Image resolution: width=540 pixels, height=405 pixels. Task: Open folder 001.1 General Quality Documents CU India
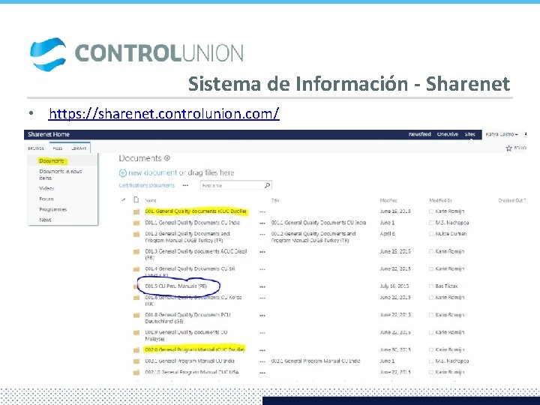[192, 223]
